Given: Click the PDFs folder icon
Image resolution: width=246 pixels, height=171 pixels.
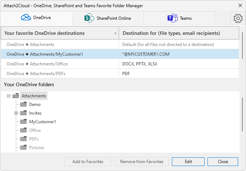Looking at the screenshot, I should 23,139.
